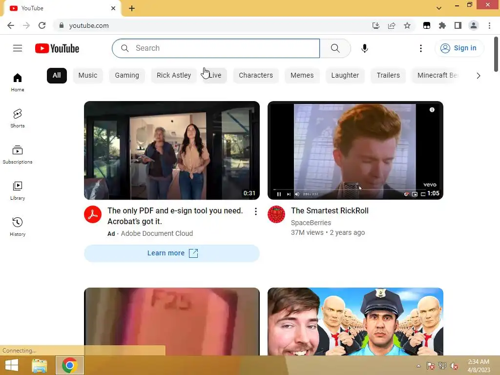Focus the YouTube Search input field

(216, 48)
